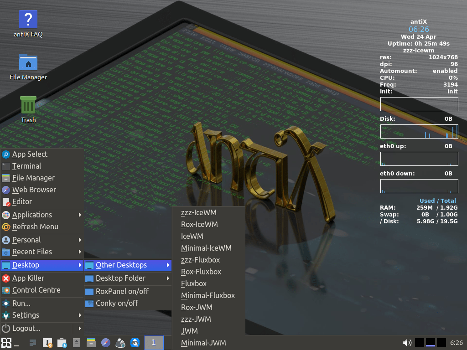Switch to zzz-IceWM desktop

(208, 212)
